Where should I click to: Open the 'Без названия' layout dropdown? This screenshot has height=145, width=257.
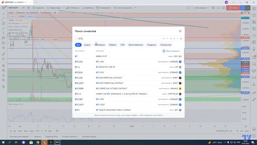tap(201, 8)
